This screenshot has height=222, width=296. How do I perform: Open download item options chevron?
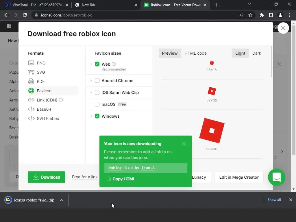tap(62, 200)
